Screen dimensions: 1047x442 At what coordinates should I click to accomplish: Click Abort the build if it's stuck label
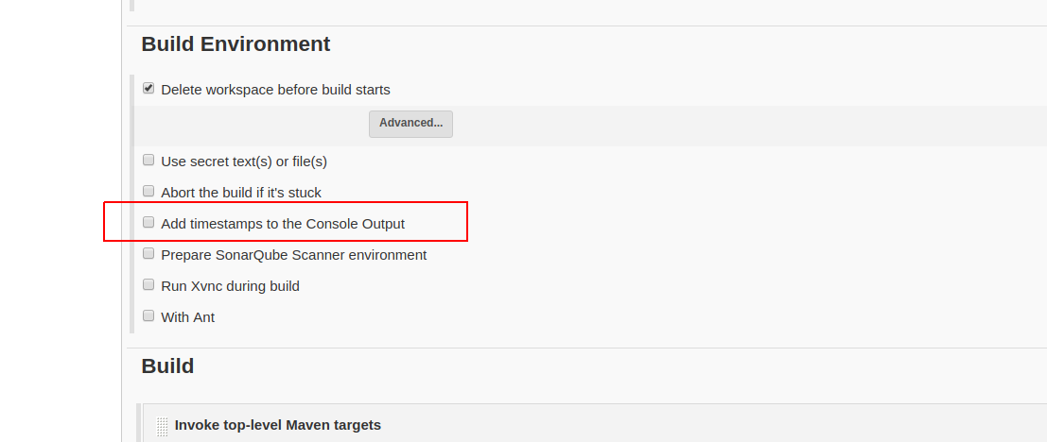pyautogui.click(x=241, y=193)
